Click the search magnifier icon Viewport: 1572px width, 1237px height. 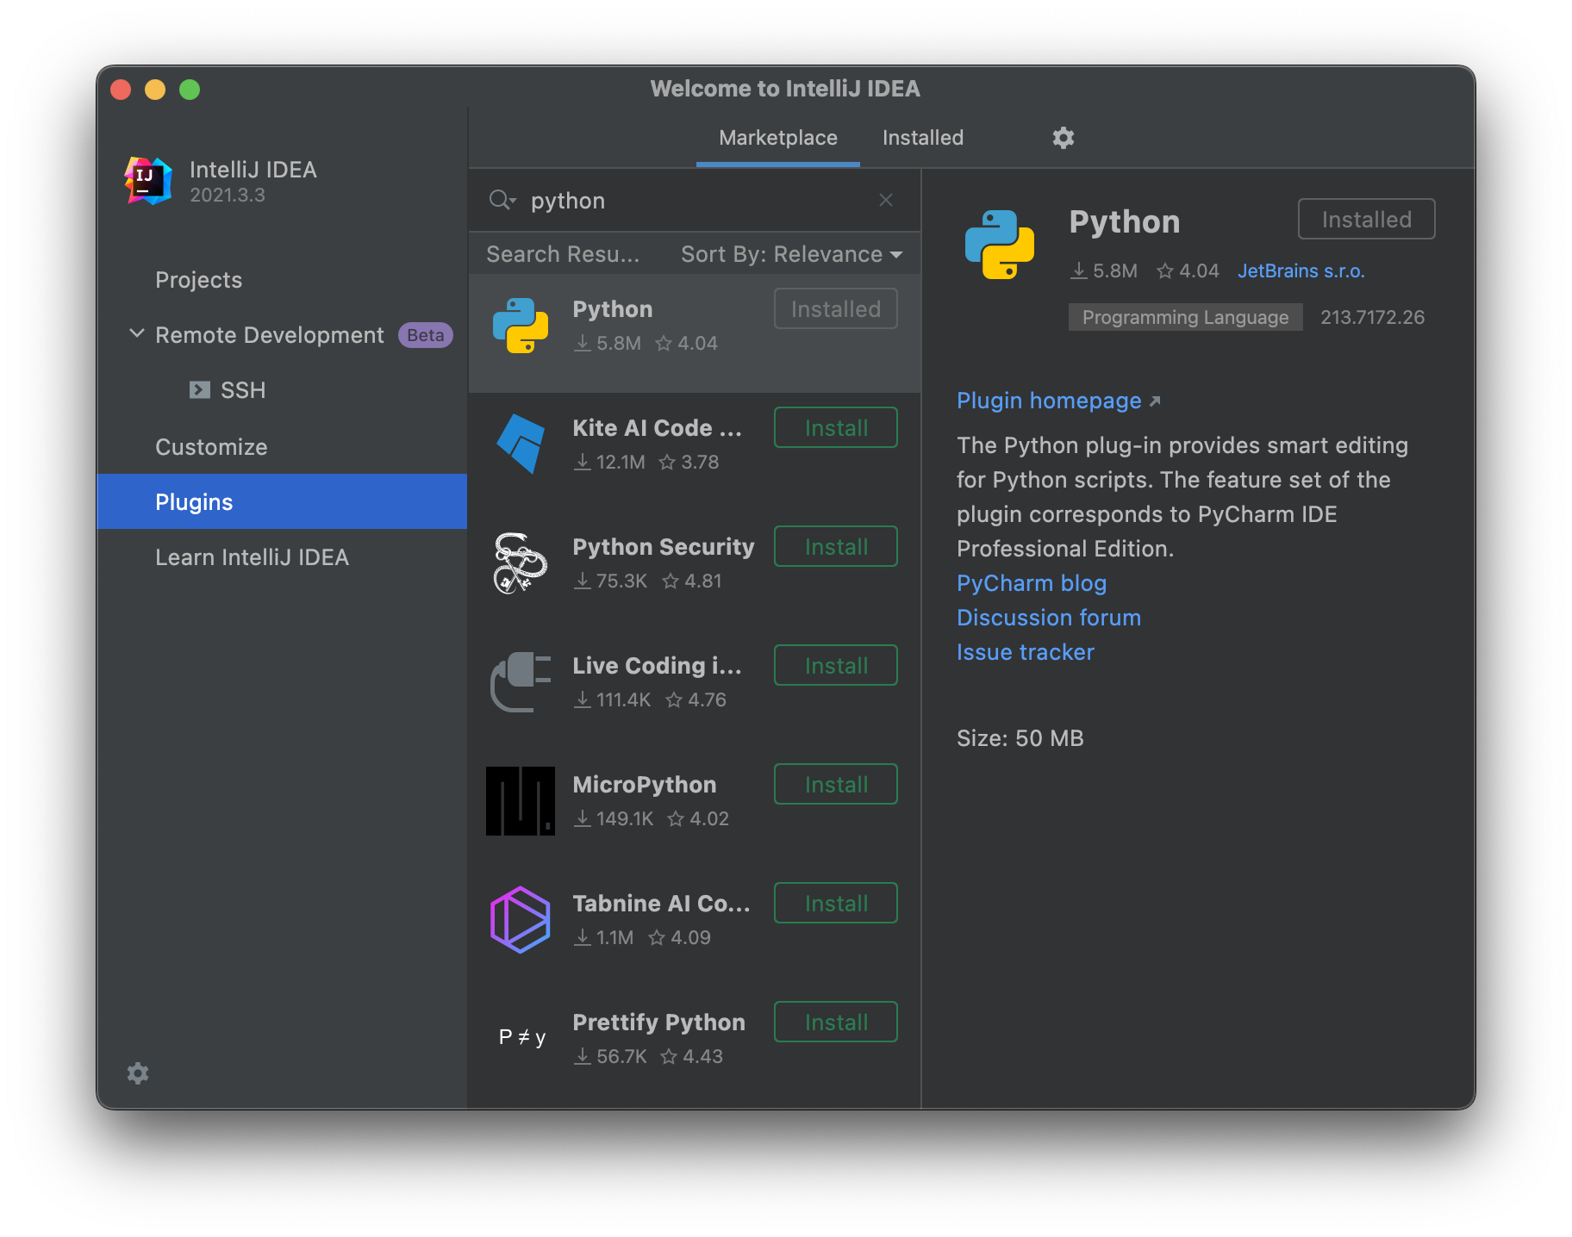502,201
